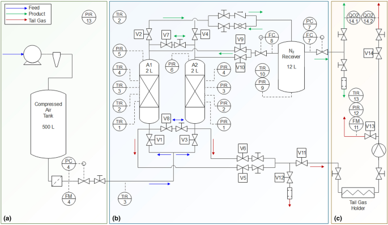
Task: Select the PIR 12 instrument bubble
Action: click(x=356, y=110)
